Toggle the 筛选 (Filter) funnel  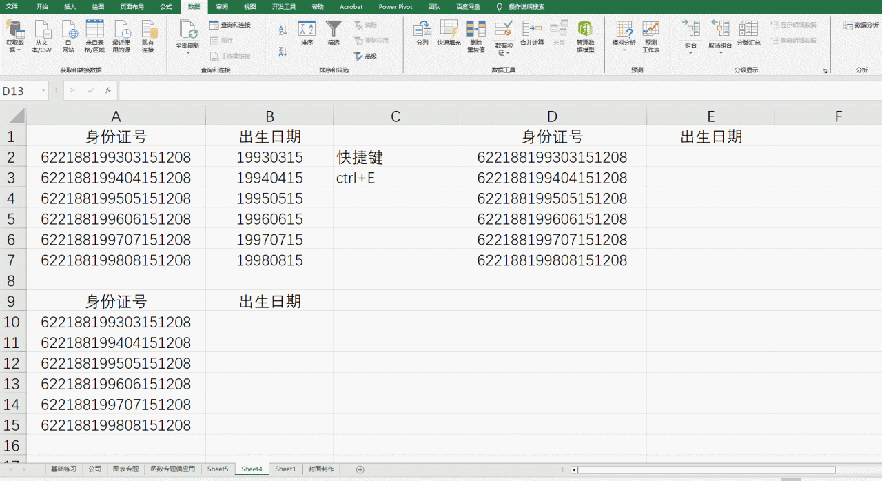tap(334, 33)
